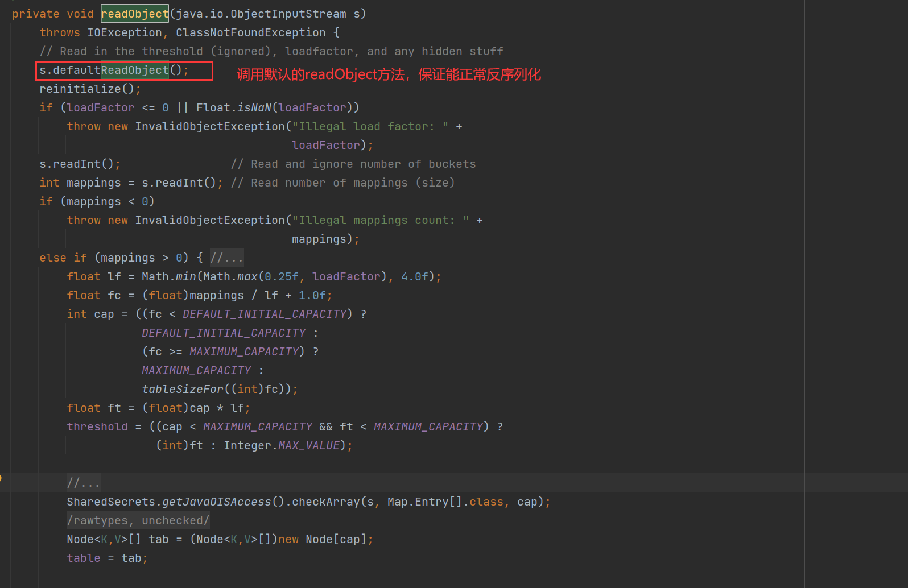Image resolution: width=908 pixels, height=588 pixels.
Task: Unfold the /rawtypes, unchecked/ folded region
Action: tap(138, 520)
